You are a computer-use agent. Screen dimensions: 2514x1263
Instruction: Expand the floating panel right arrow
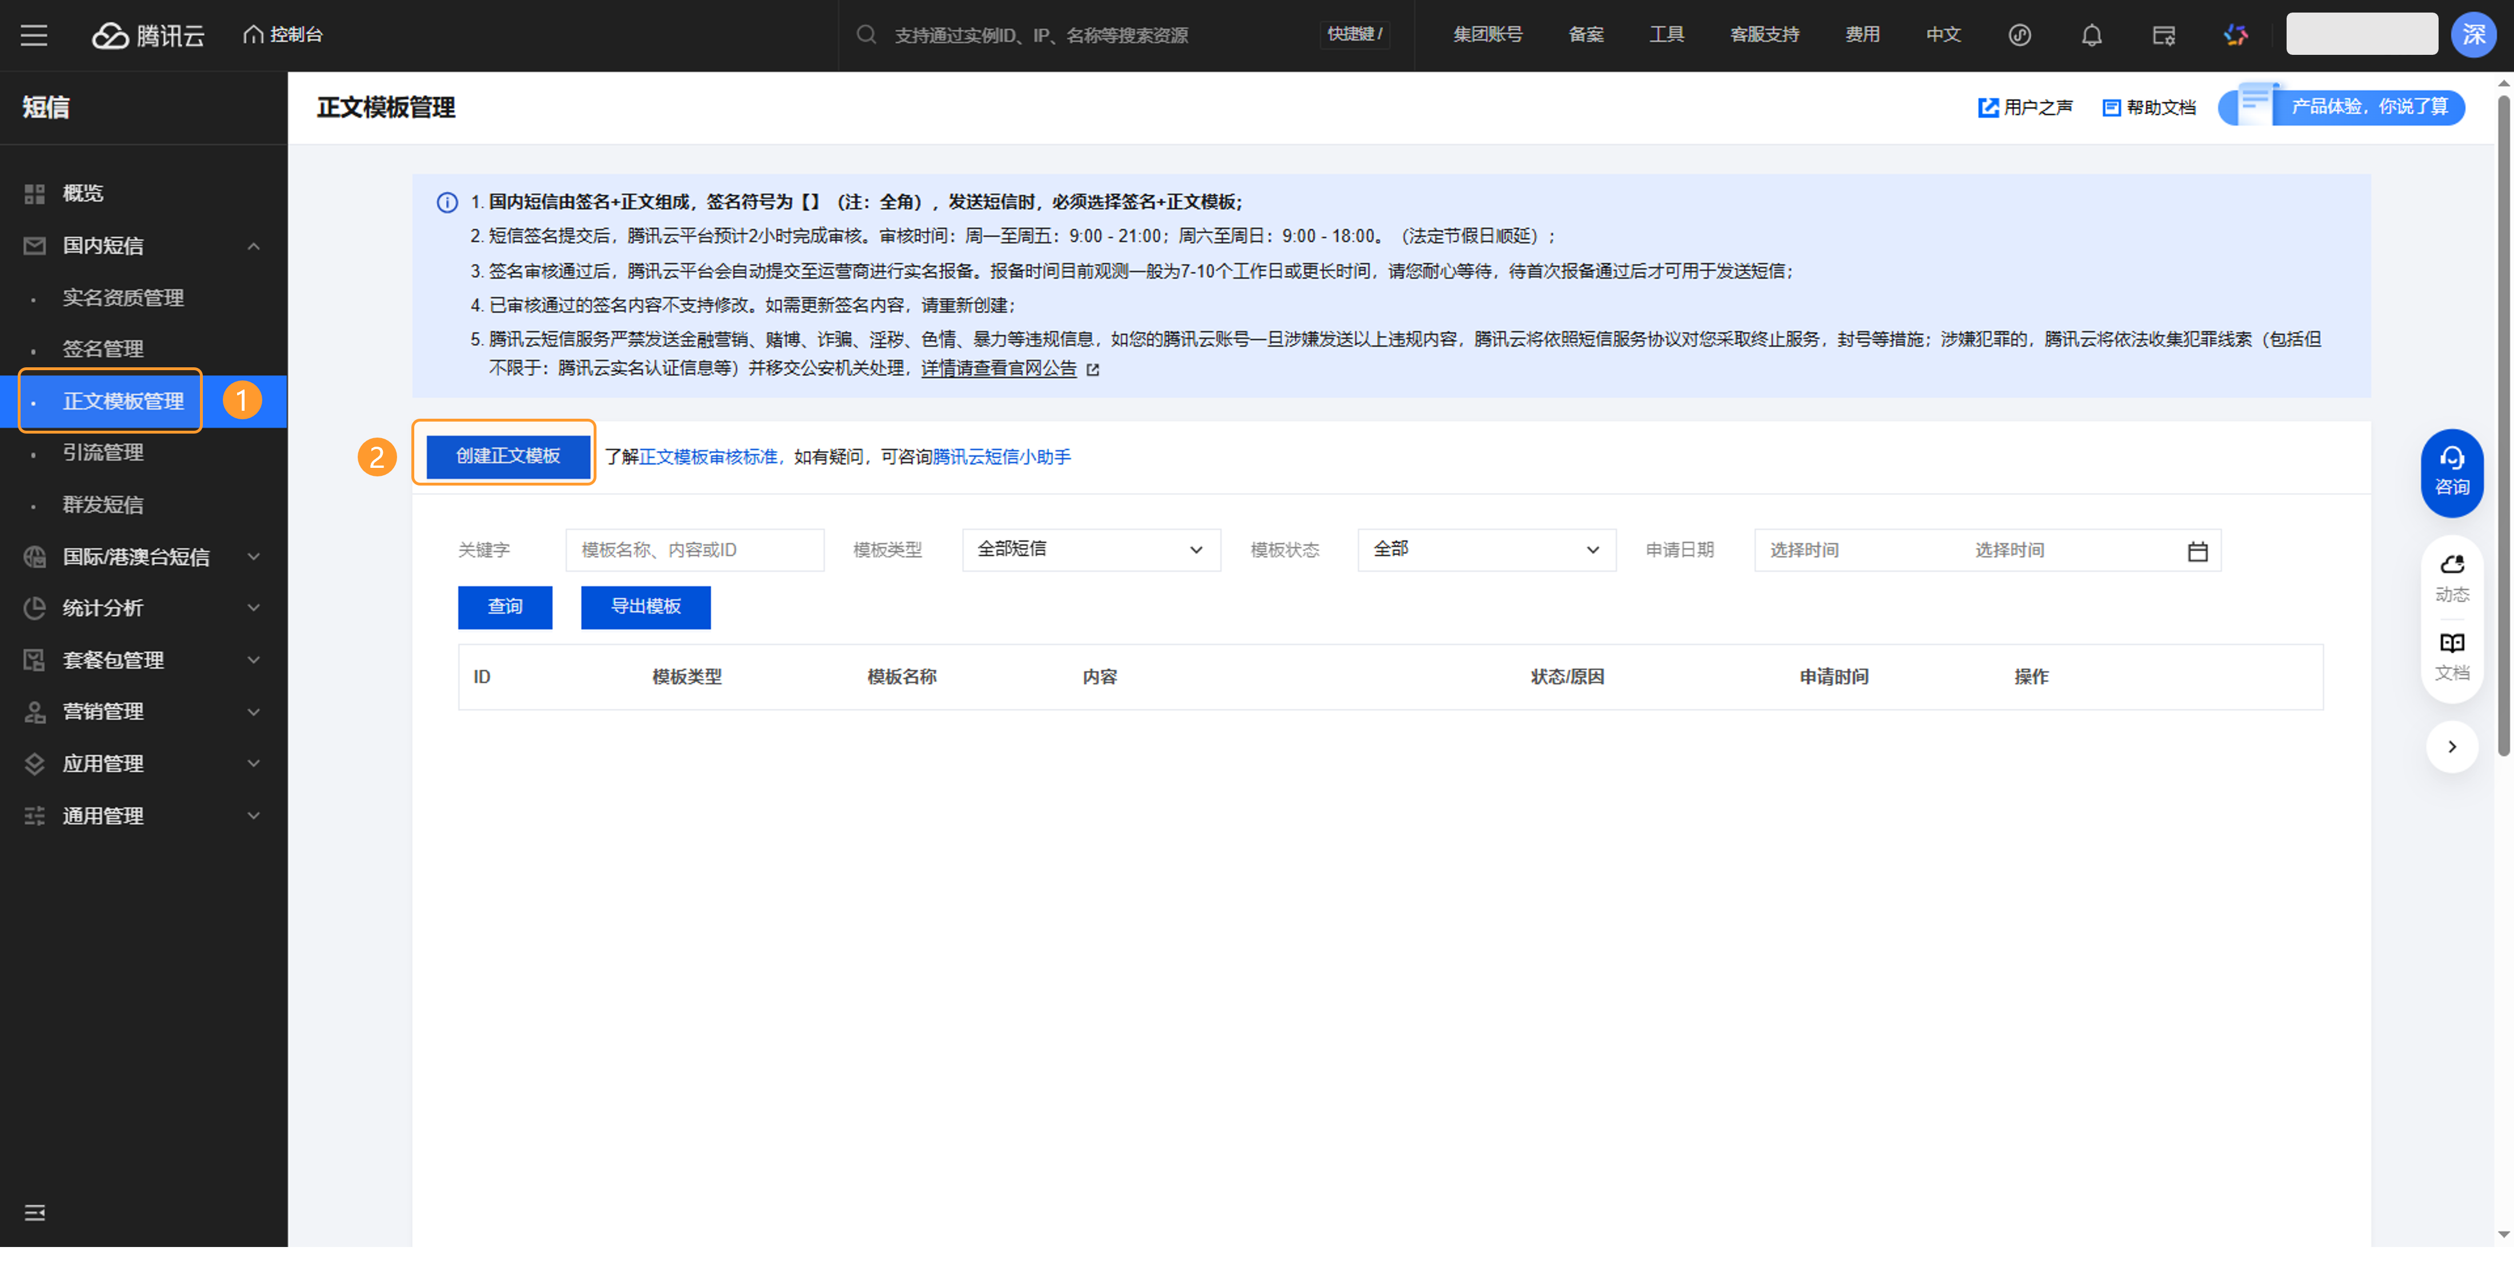pos(2451,747)
